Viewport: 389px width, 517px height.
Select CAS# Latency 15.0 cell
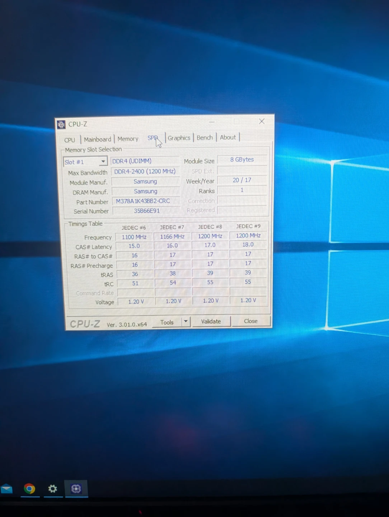coord(134,246)
